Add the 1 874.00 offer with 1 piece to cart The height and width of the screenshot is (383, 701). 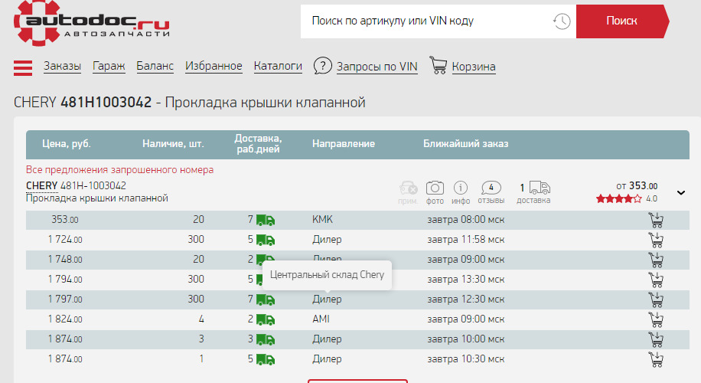click(656, 359)
